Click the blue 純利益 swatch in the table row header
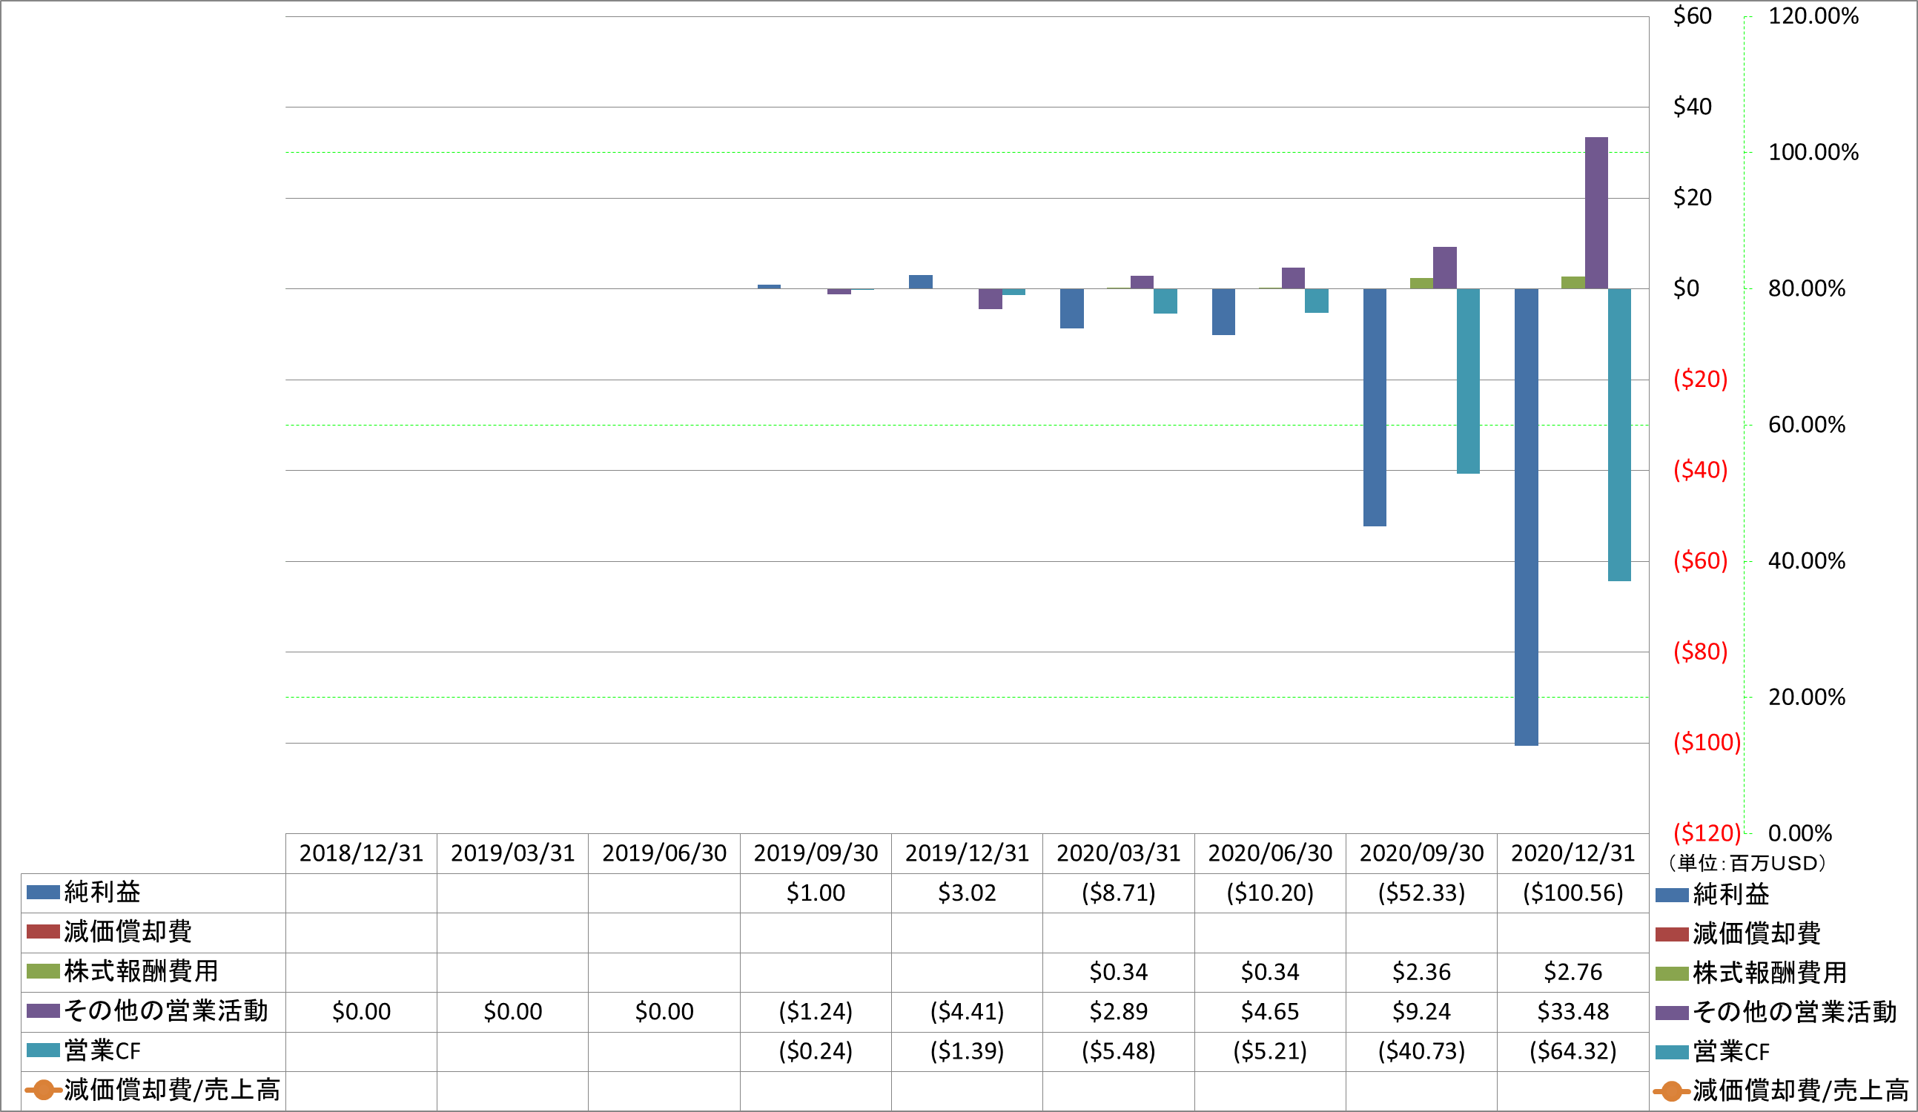 coord(44,893)
